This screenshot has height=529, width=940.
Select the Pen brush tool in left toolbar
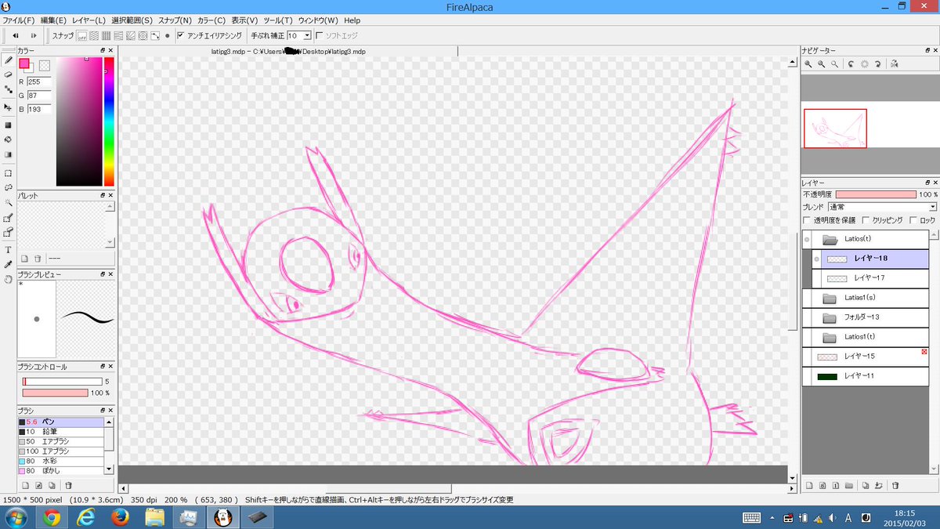pyautogui.click(x=8, y=60)
